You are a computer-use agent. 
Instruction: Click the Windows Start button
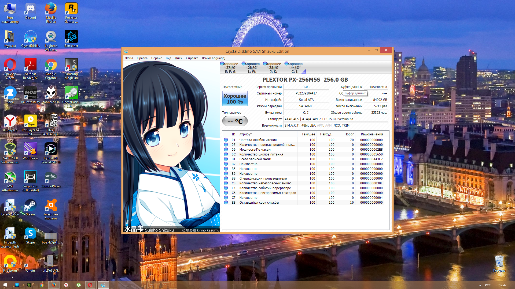point(5,285)
